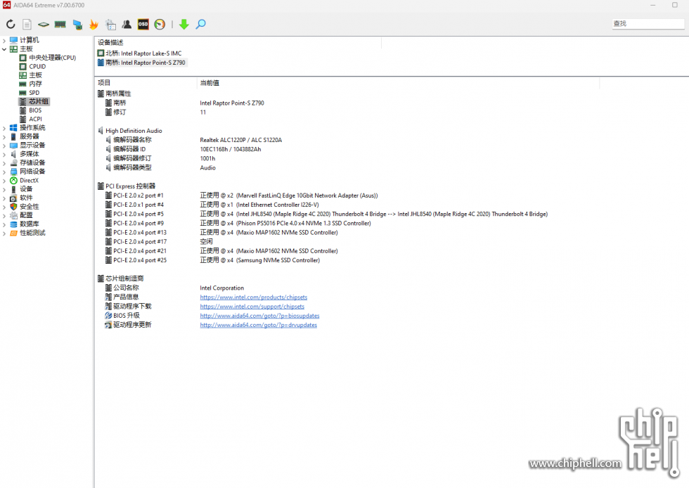Open the network computer toolbar icon
The width and height of the screenshot is (689, 488).
tap(77, 24)
